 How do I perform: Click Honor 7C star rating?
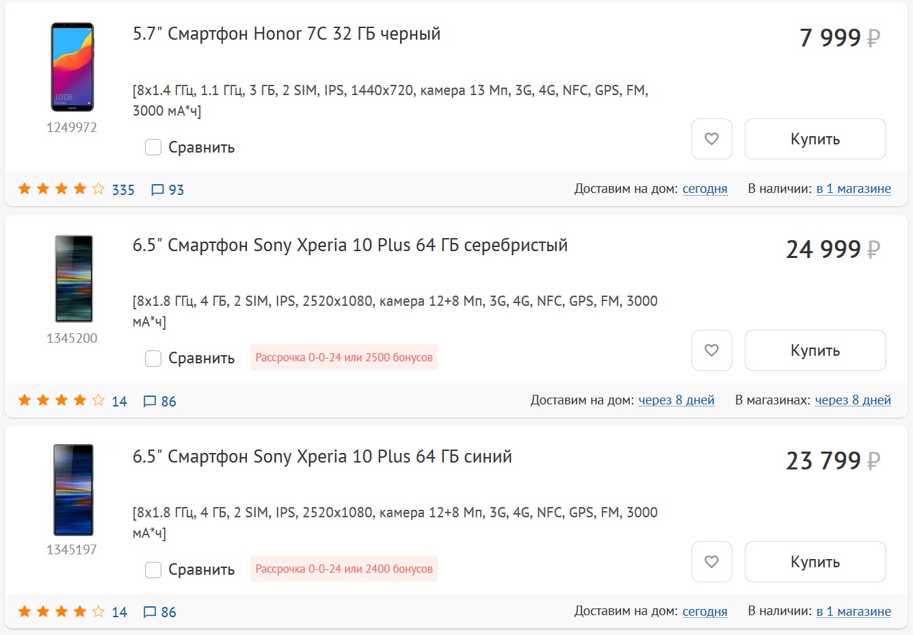(62, 189)
